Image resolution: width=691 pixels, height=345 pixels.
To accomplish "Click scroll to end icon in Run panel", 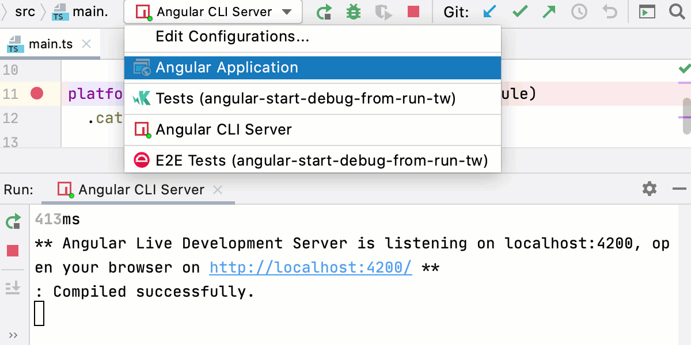I will point(13,287).
